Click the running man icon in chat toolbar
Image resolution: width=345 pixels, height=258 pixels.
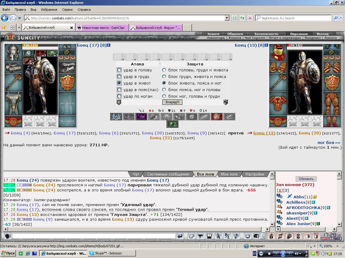point(218,236)
